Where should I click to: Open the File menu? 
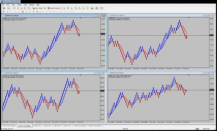pos(3,5)
